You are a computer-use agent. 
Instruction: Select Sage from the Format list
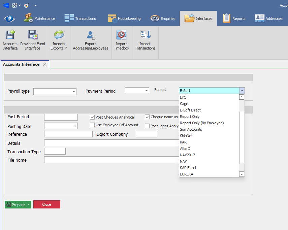click(209, 104)
